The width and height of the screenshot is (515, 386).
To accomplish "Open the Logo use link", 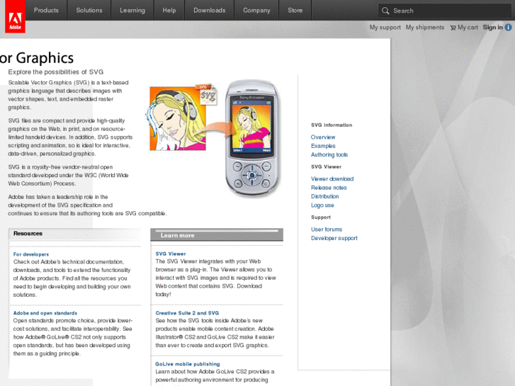I will tap(322, 205).
